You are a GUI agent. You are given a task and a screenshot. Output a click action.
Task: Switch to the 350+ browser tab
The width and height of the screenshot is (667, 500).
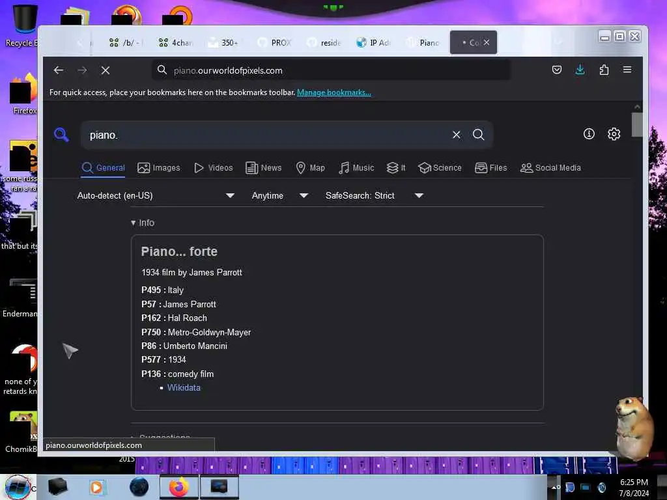tap(224, 42)
